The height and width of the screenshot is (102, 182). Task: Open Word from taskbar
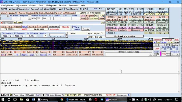[x=33, y=99]
